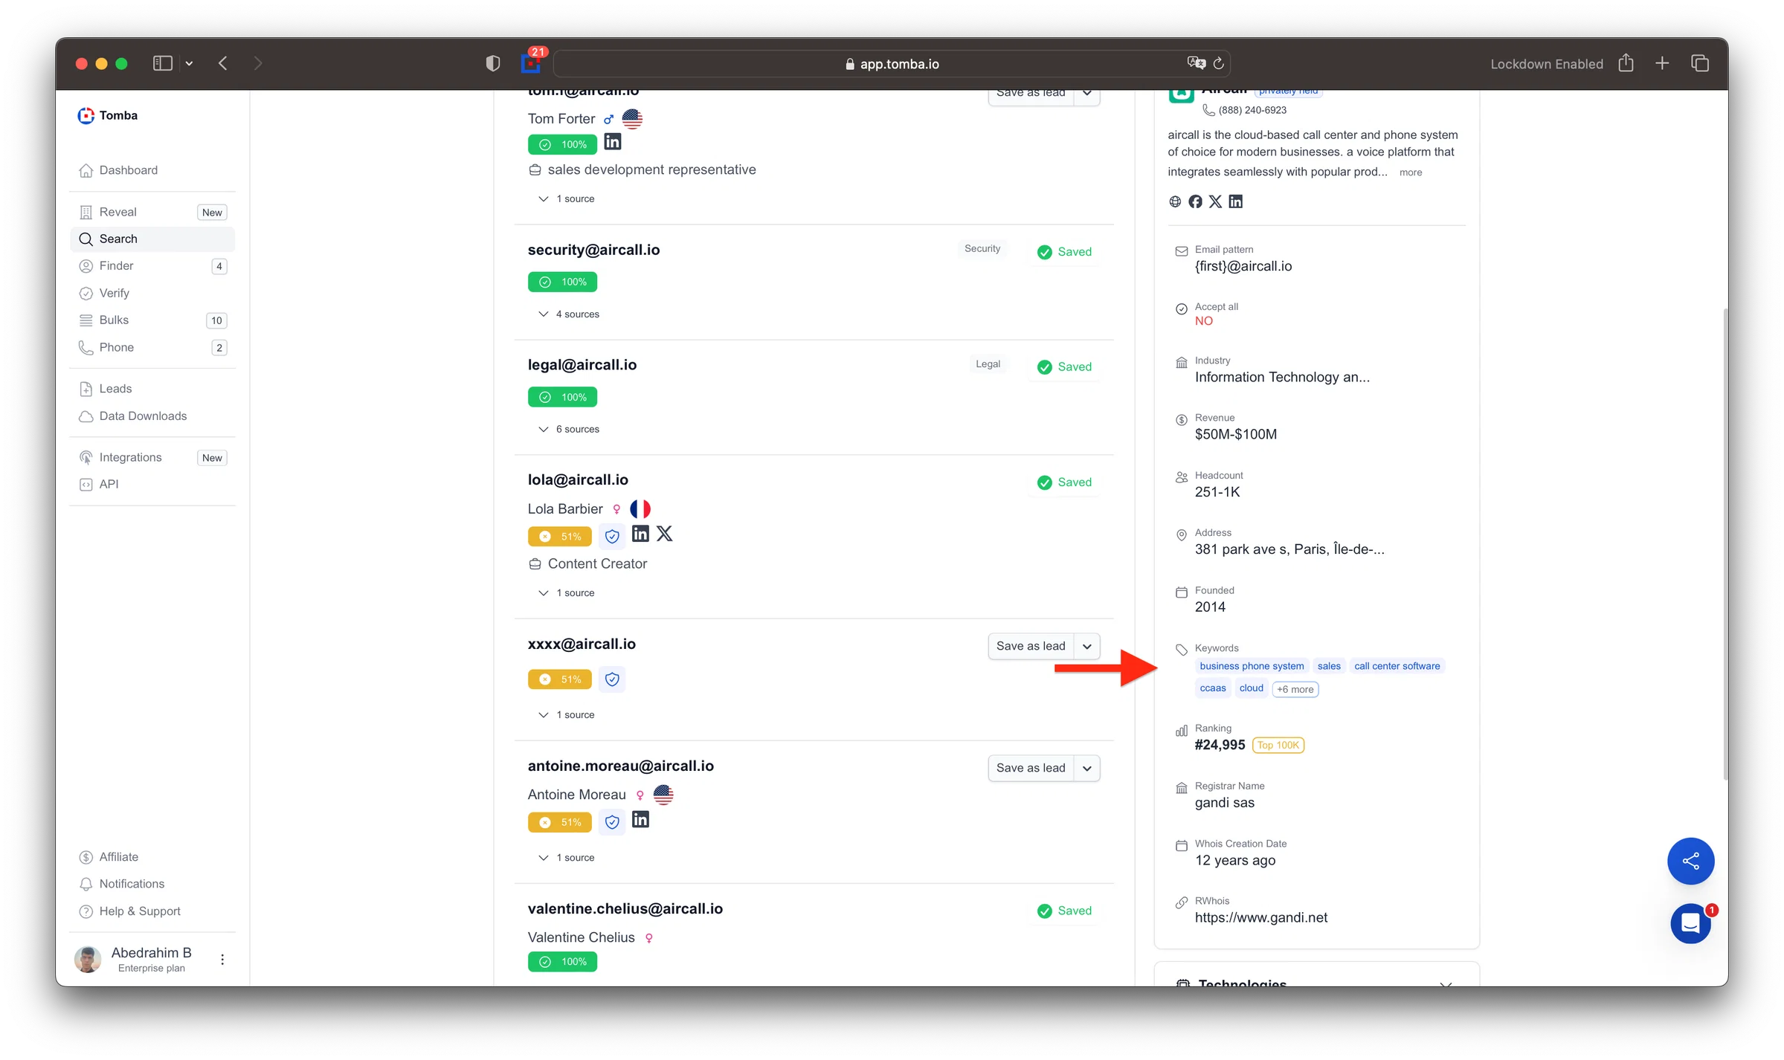
Task: Toggle the browser sidebar icon
Action: click(x=163, y=64)
